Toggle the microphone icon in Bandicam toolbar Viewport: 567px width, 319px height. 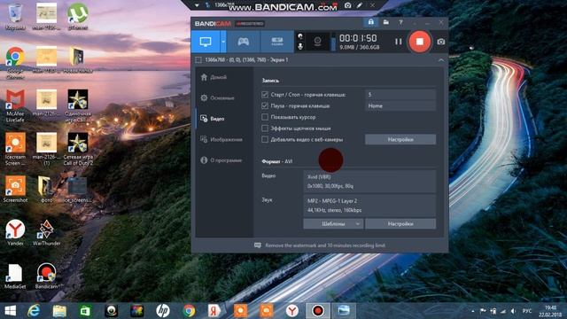tap(300, 46)
